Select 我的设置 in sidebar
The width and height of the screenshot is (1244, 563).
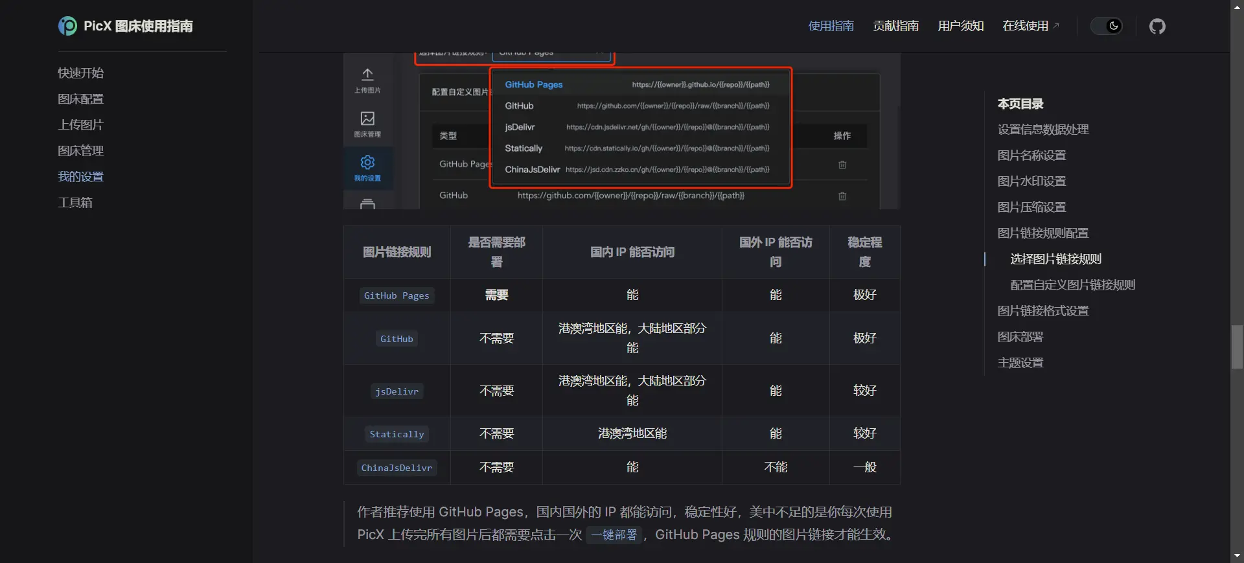point(80,177)
